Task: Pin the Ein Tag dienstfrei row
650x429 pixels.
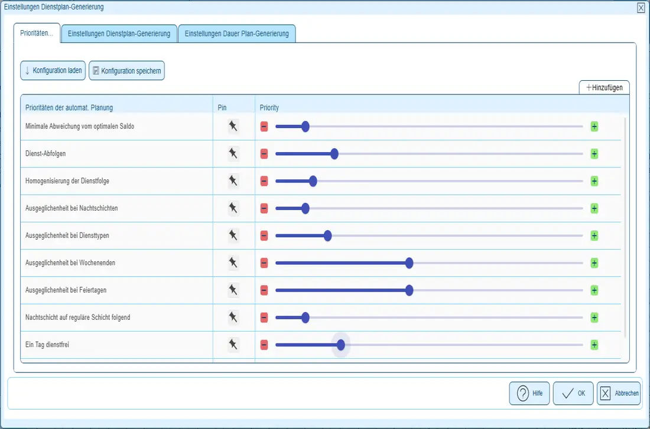Action: click(x=233, y=345)
